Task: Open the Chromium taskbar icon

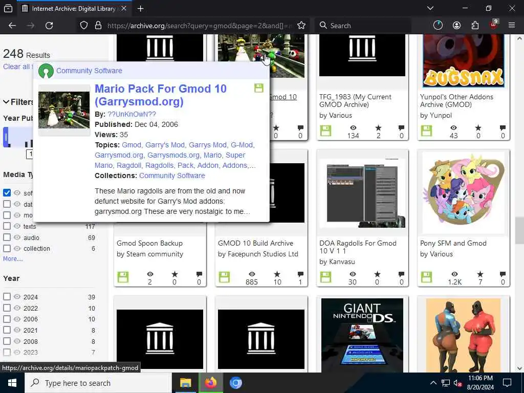Action: coord(235,383)
